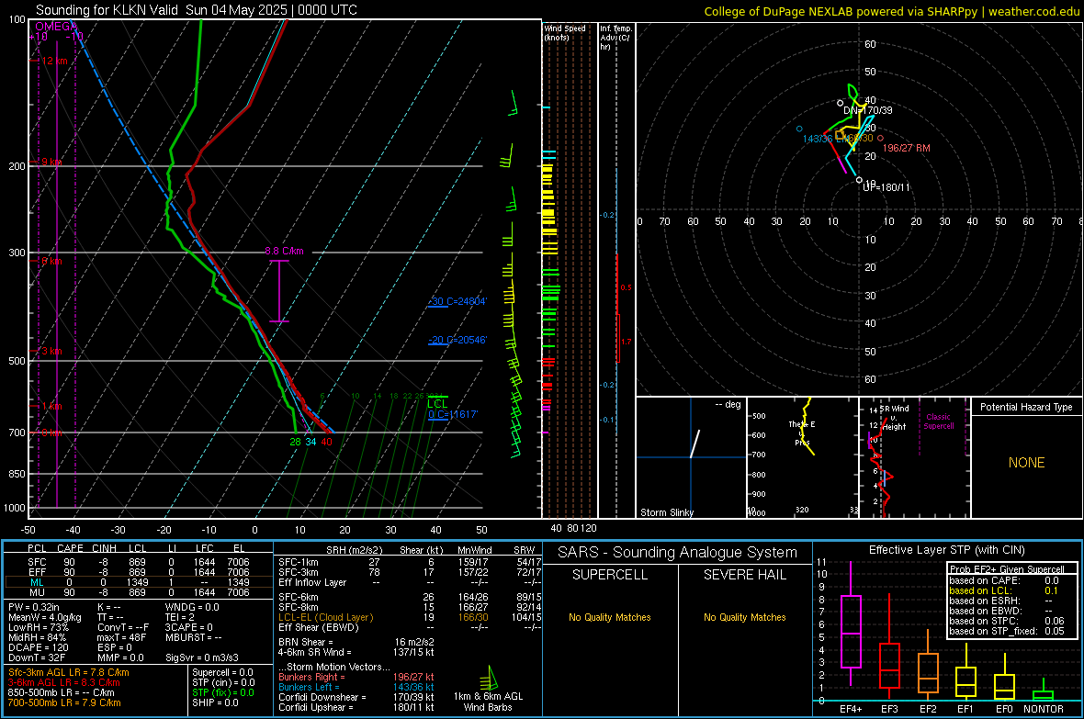
Task: Click the '3-6km AGL LR = 8.3 C/km' line
Action: coord(63,682)
